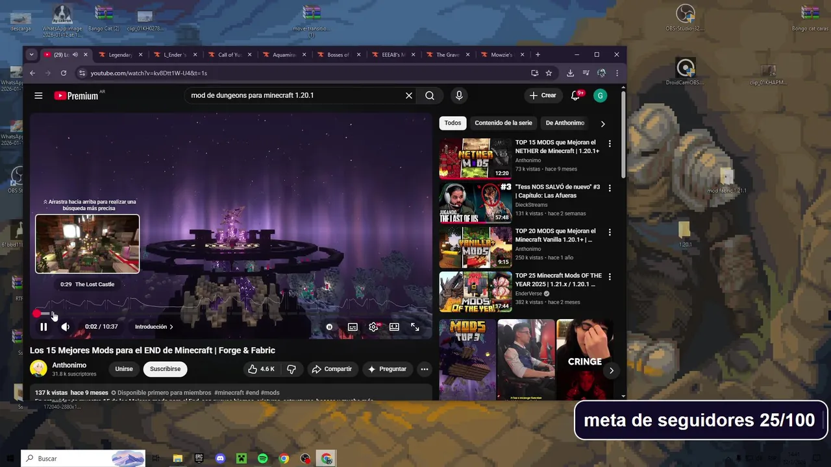The image size is (831, 467).
Task: Subscribe with Suscribirse button
Action: pyautogui.click(x=165, y=369)
